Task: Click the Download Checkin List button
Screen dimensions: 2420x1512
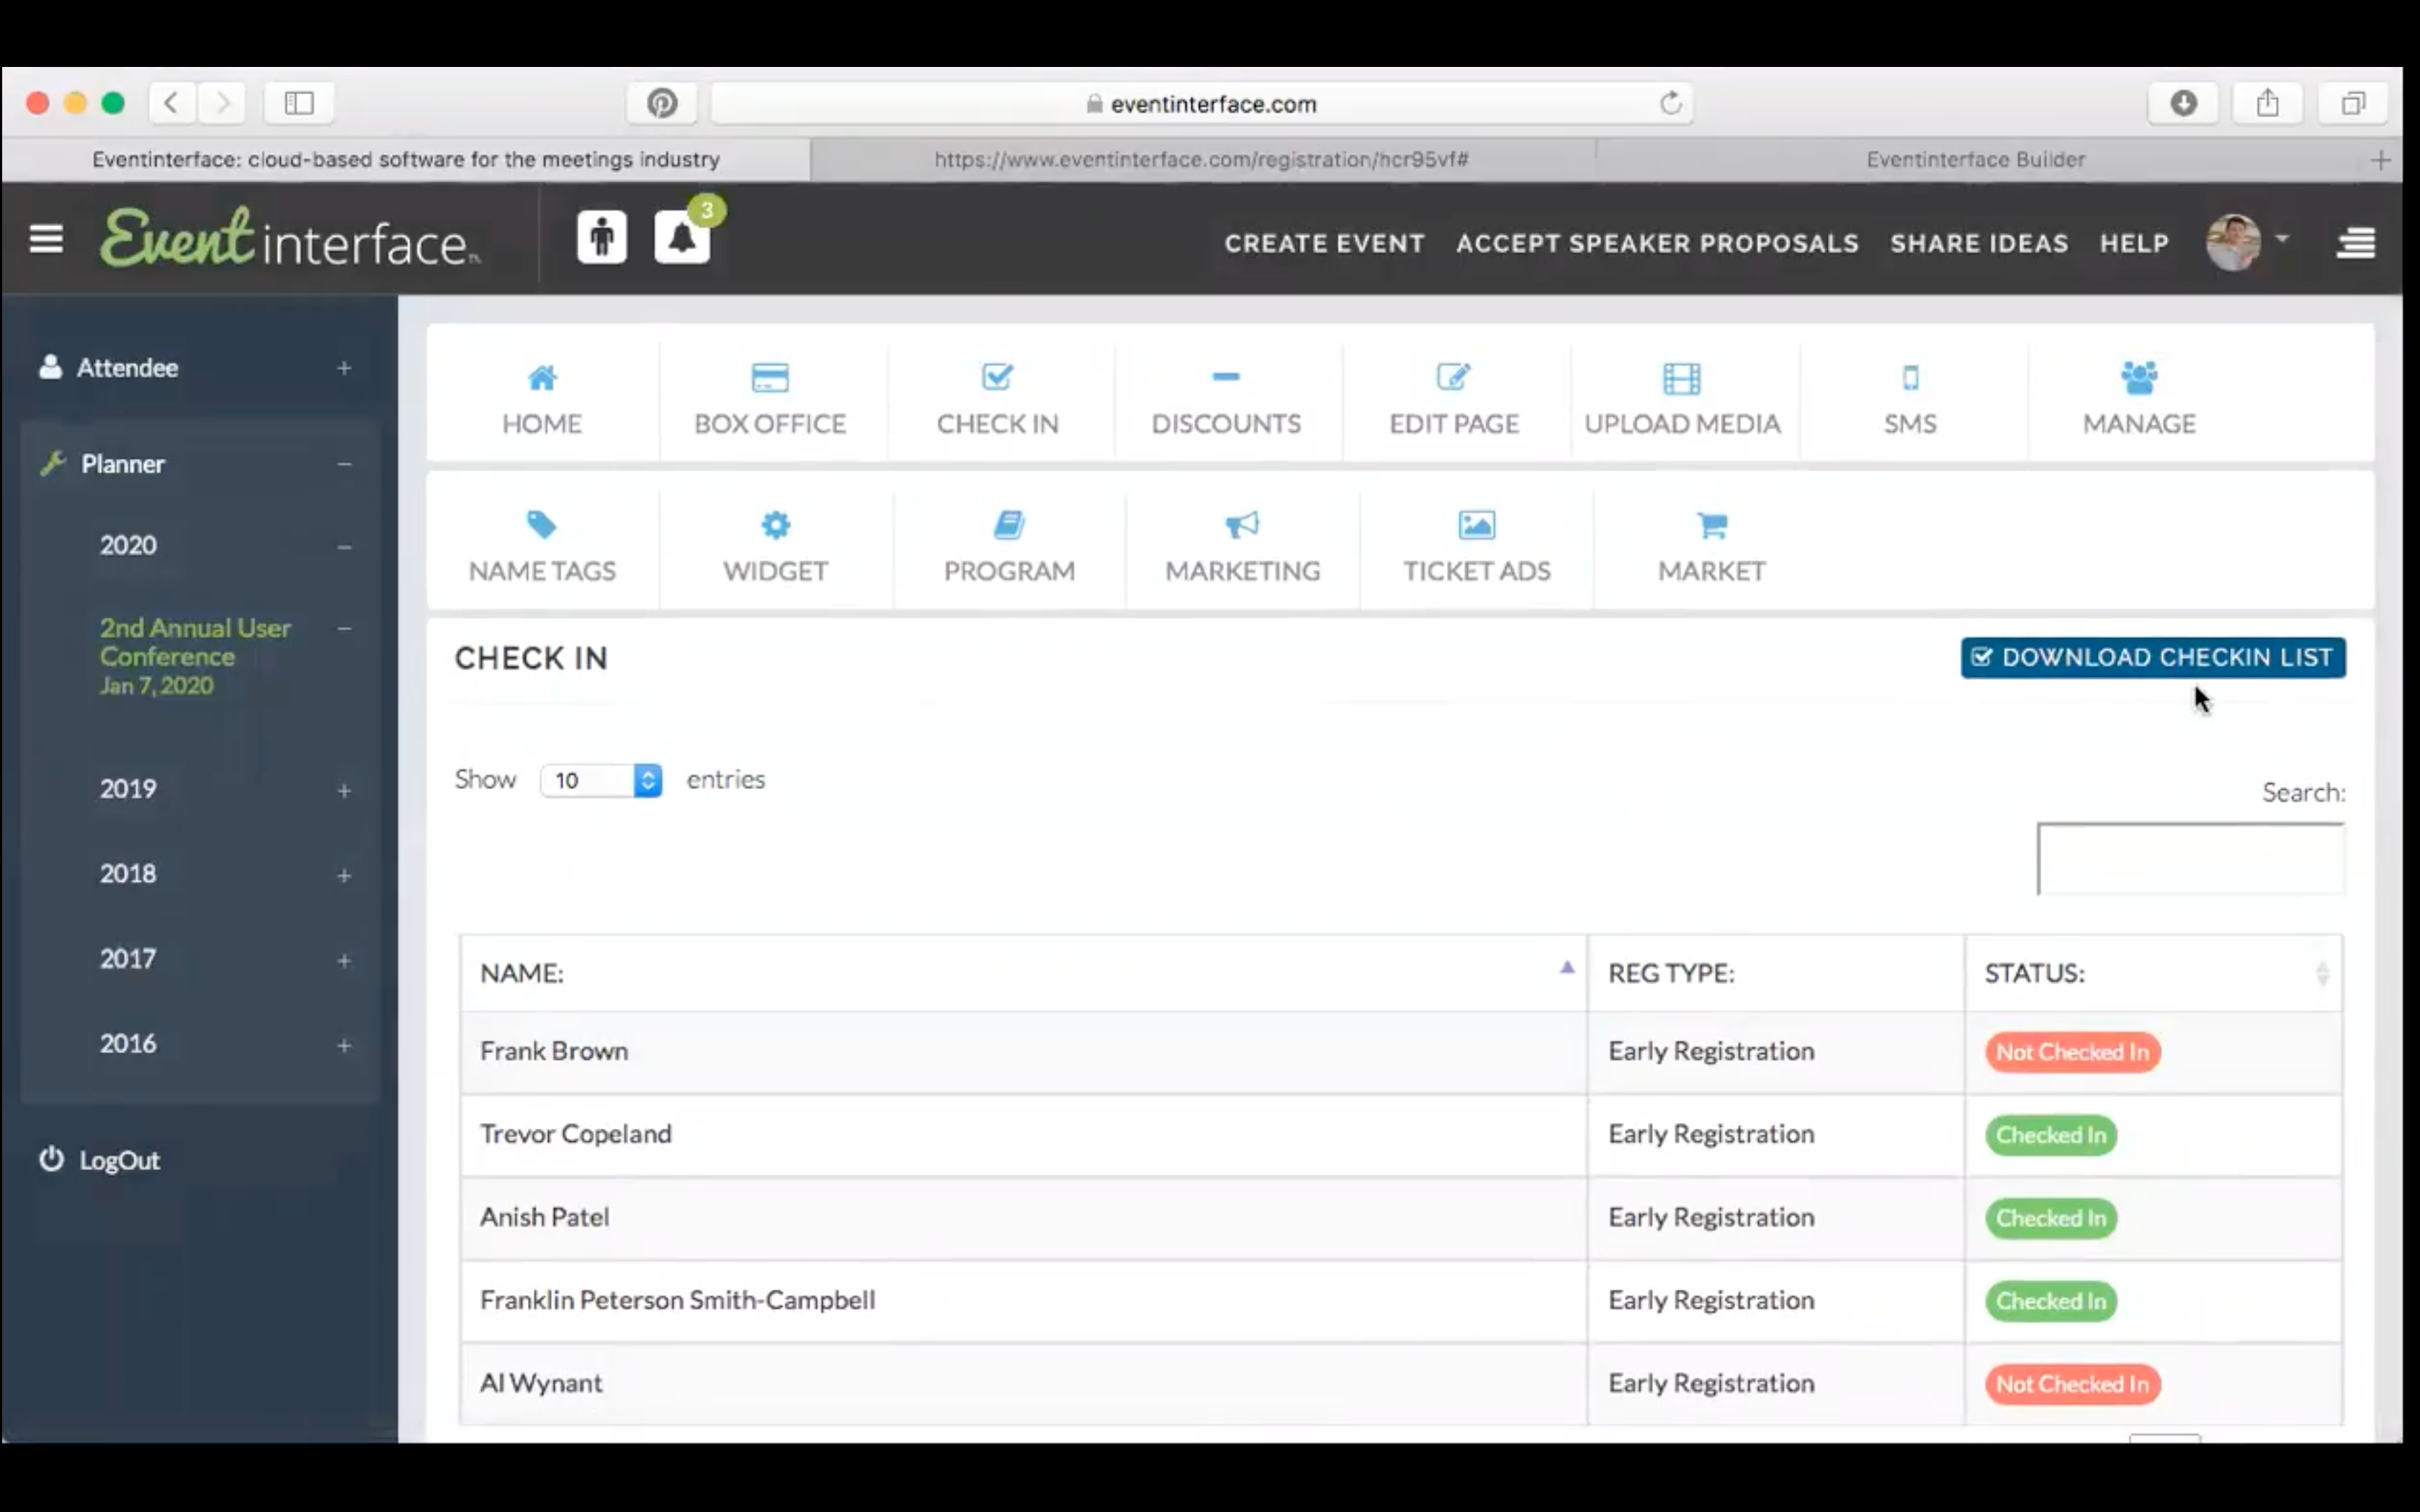Action: click(2150, 657)
